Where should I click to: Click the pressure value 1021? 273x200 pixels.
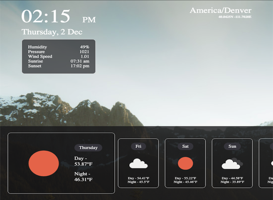click(84, 52)
